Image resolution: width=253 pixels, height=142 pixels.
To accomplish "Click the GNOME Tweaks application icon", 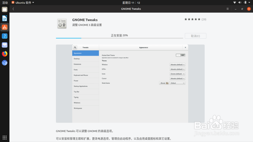I will 62,23.
